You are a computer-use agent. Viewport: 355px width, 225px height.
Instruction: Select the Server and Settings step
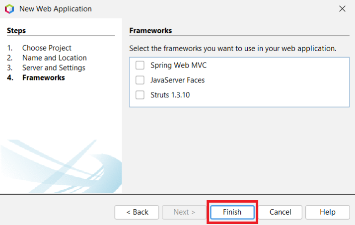[x=54, y=68]
